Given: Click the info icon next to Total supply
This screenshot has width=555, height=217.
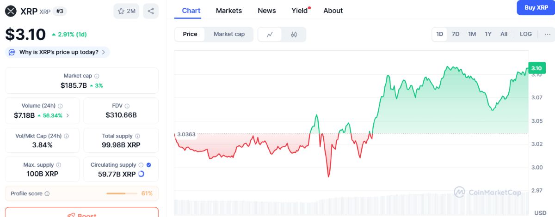Looking at the screenshot, I should click(x=137, y=136).
